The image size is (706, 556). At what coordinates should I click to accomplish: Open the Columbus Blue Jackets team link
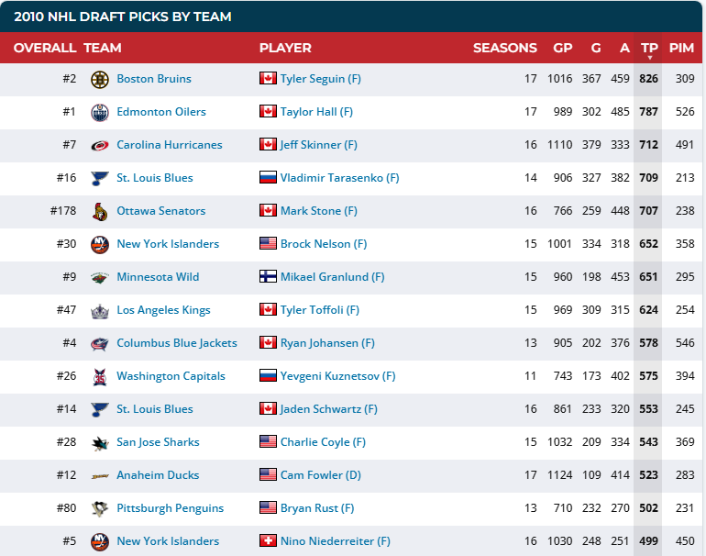pyautogui.click(x=177, y=343)
